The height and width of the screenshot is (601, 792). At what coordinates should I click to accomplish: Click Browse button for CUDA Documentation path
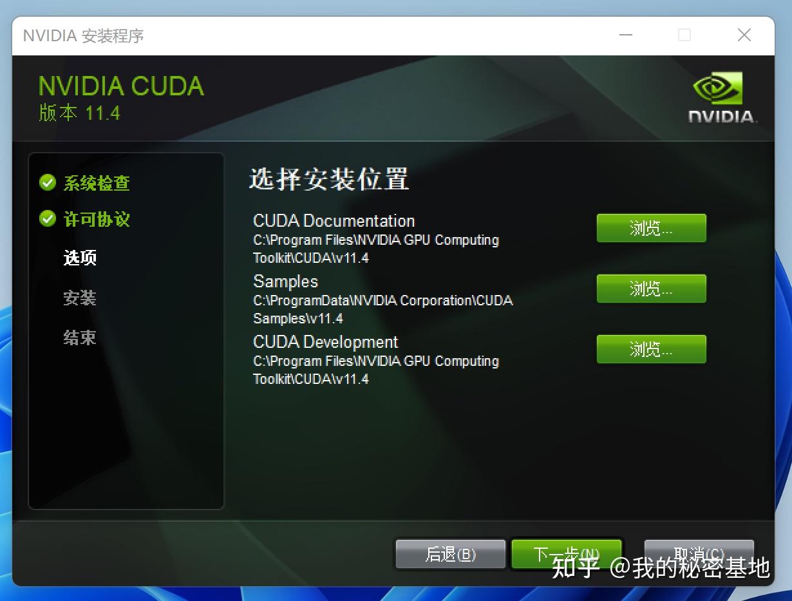[x=651, y=228]
